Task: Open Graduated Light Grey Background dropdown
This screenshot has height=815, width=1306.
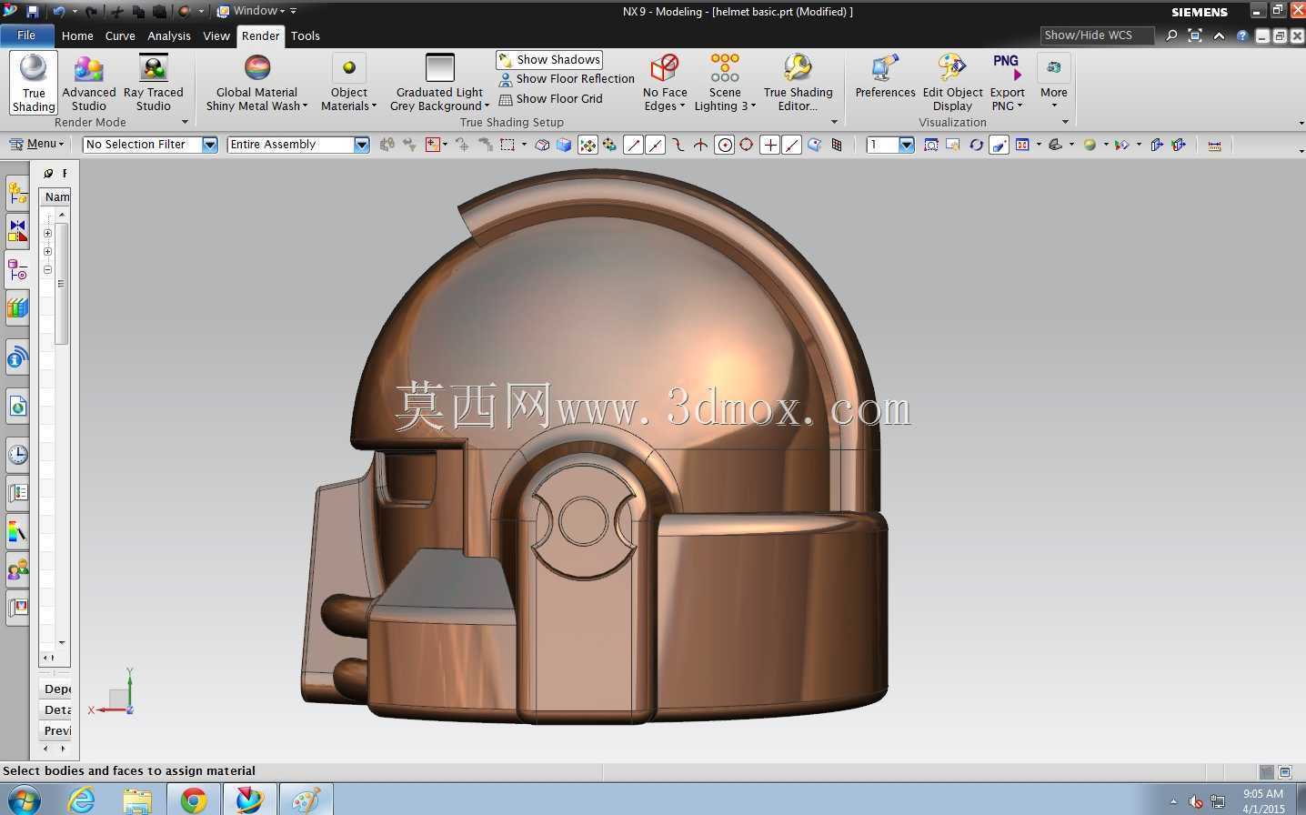Action: (x=439, y=83)
